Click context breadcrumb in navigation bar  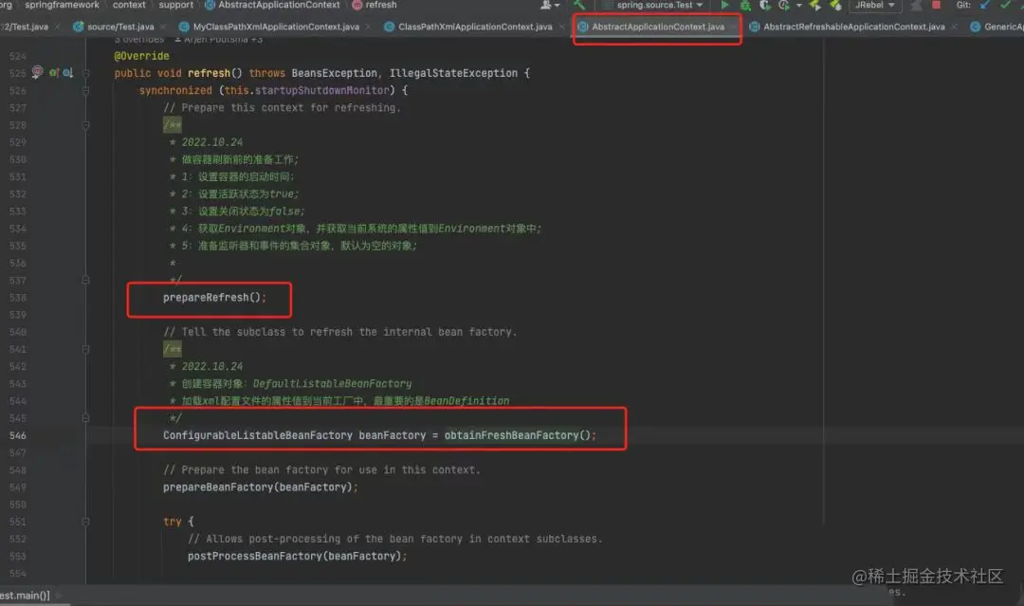pos(129,5)
